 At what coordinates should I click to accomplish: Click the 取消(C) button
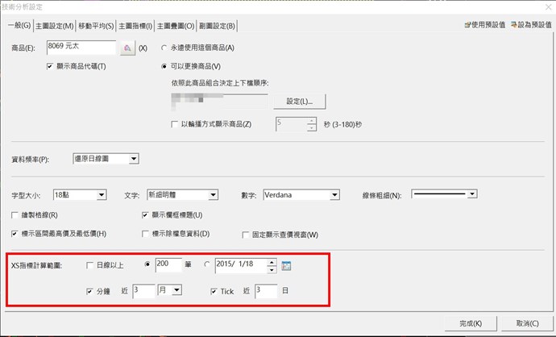(x=527, y=323)
